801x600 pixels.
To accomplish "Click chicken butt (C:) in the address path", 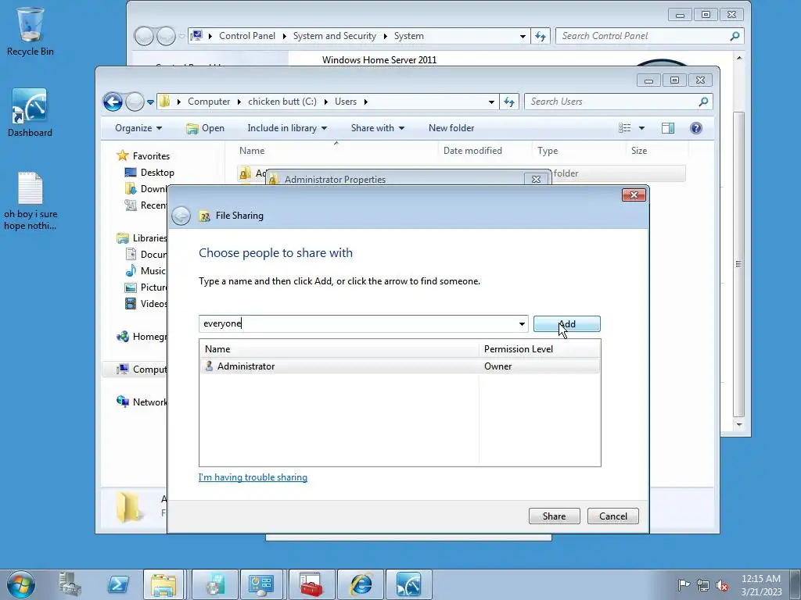I will click(x=282, y=102).
